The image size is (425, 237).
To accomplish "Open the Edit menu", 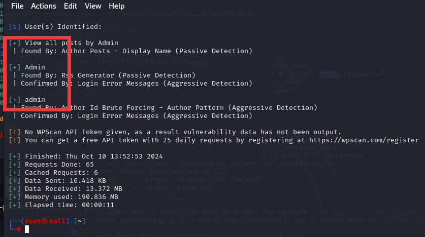I will tap(71, 6).
